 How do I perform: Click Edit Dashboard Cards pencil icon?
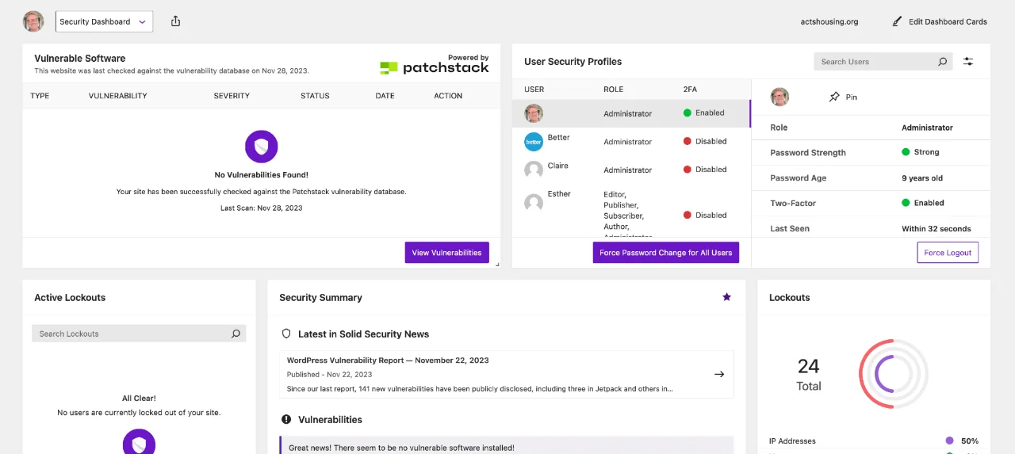click(x=897, y=21)
